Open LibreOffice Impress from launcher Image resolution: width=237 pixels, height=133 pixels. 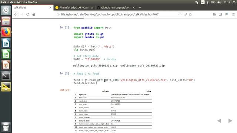(6, 65)
